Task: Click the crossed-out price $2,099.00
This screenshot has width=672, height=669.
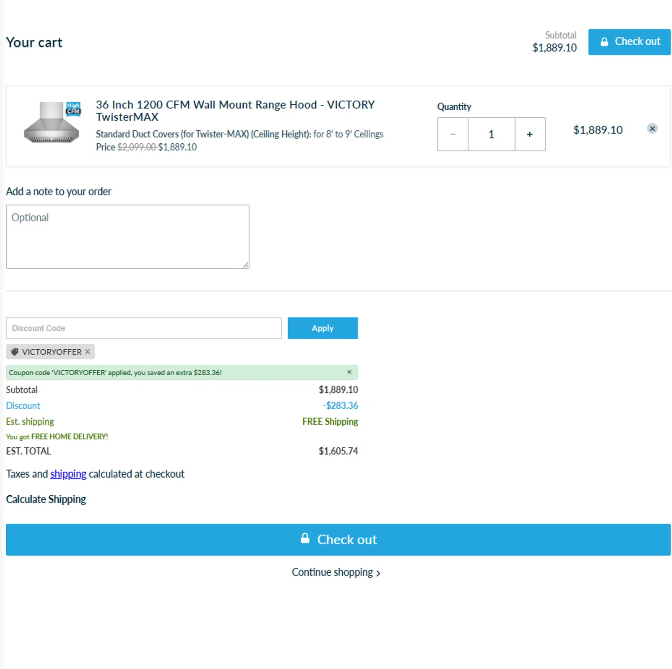Action: click(x=137, y=147)
